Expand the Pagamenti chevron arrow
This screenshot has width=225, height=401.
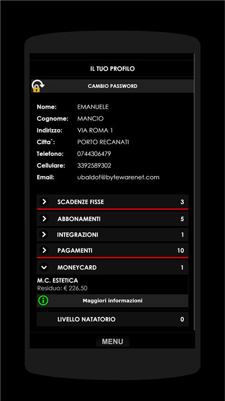[44, 251]
